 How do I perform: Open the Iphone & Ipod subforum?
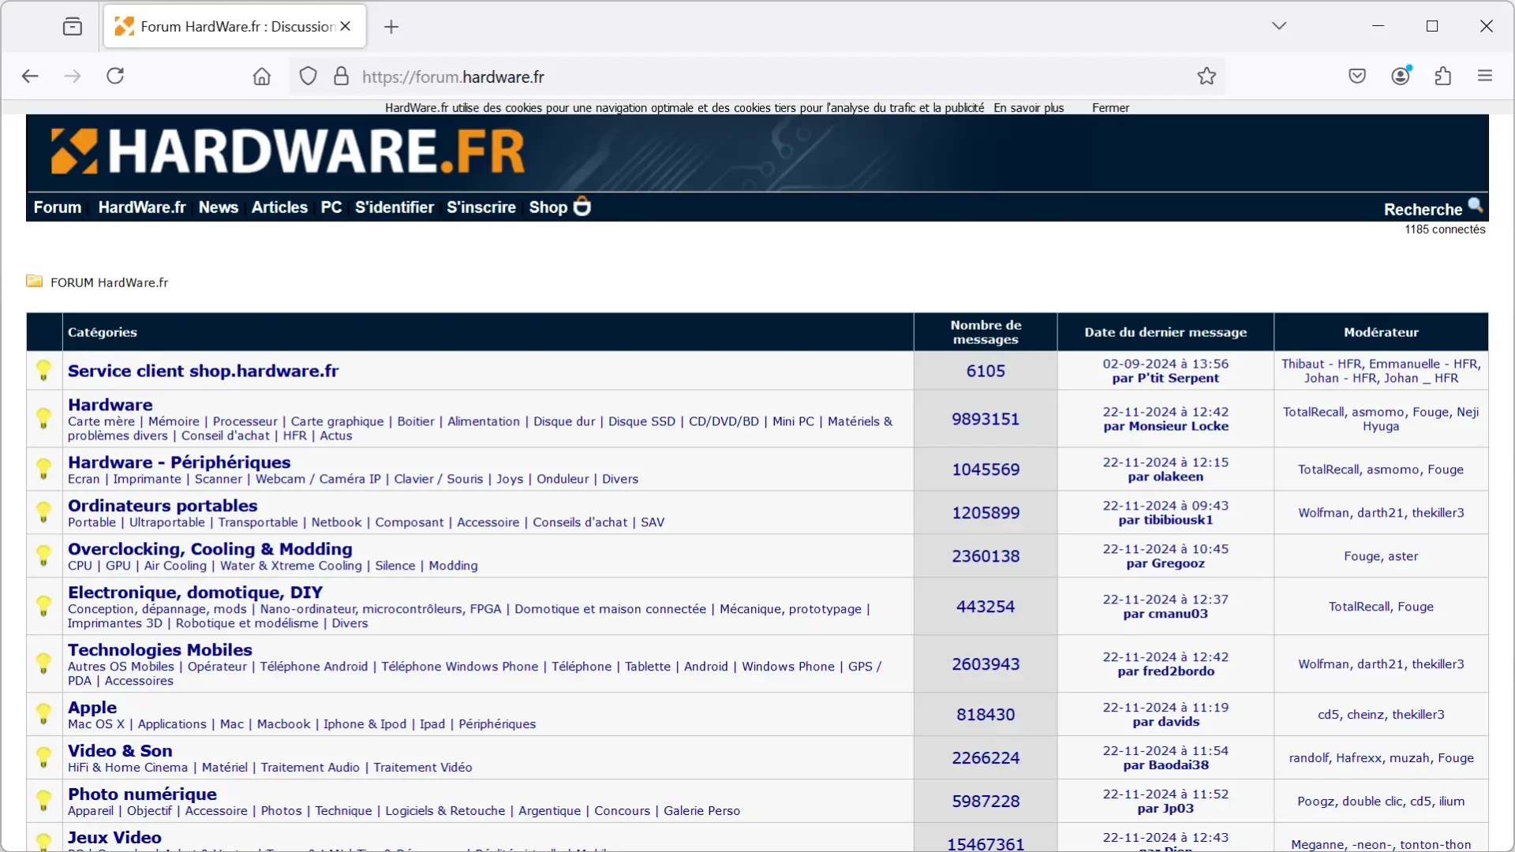365,724
